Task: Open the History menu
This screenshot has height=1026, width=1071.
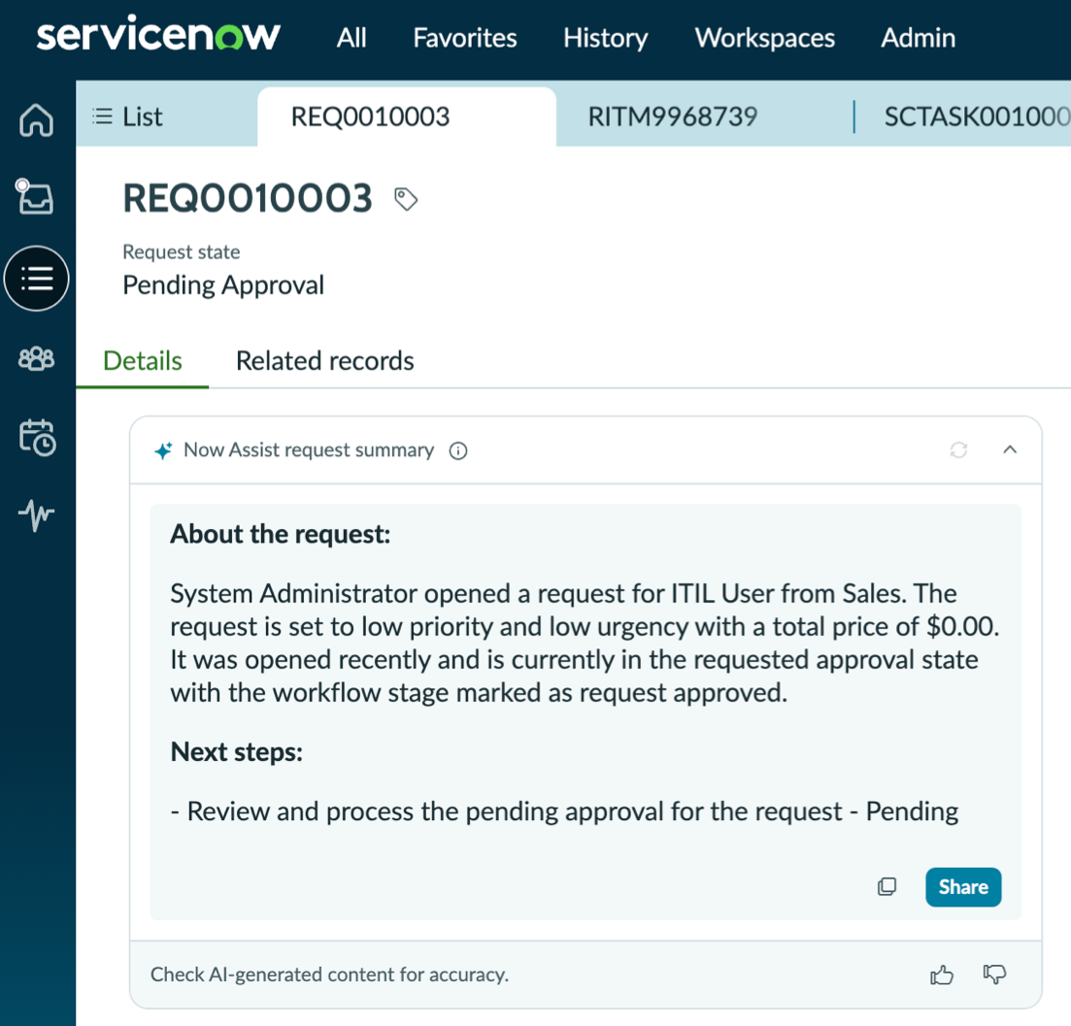Action: [605, 38]
